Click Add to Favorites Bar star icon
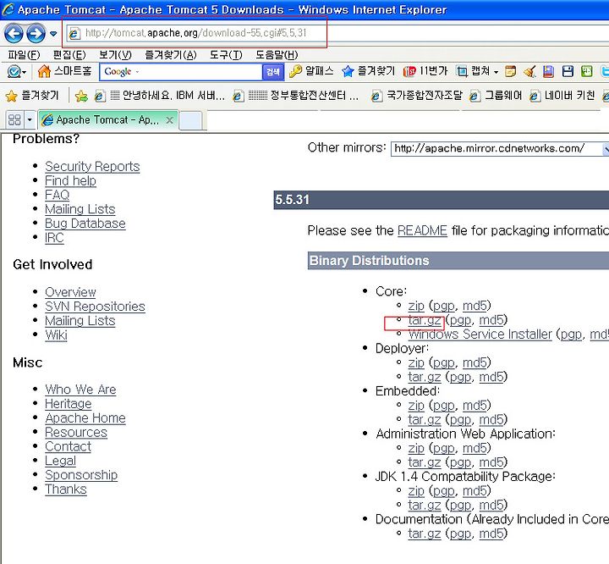 point(81,96)
